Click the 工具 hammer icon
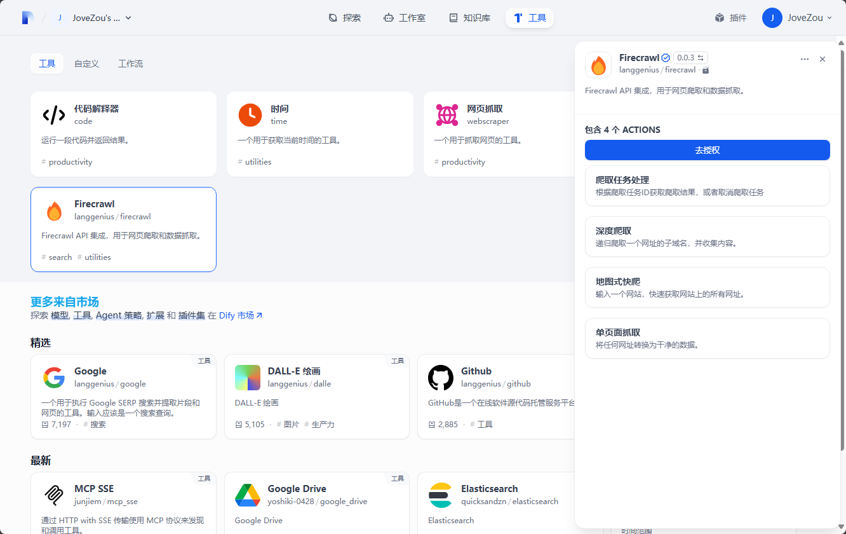The height and width of the screenshot is (534, 846). 518,18
